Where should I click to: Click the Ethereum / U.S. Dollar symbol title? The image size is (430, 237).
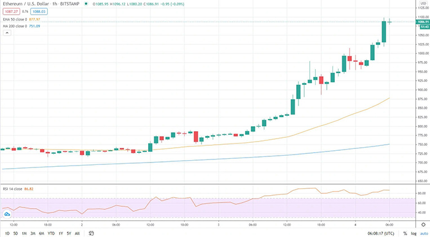[26, 4]
